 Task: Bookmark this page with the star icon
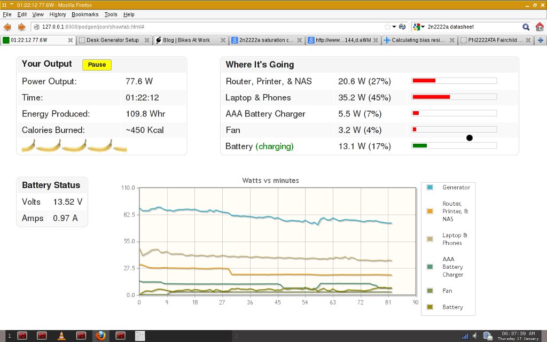point(387,27)
